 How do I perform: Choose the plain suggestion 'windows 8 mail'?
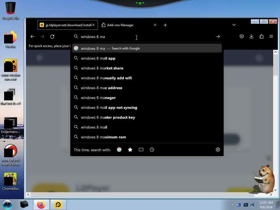pos(147,127)
